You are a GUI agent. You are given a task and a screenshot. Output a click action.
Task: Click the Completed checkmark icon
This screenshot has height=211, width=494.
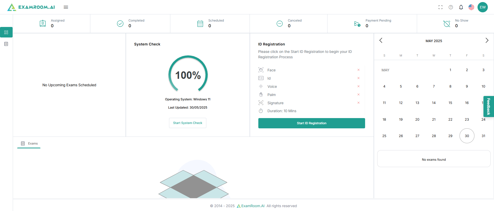pos(120,24)
